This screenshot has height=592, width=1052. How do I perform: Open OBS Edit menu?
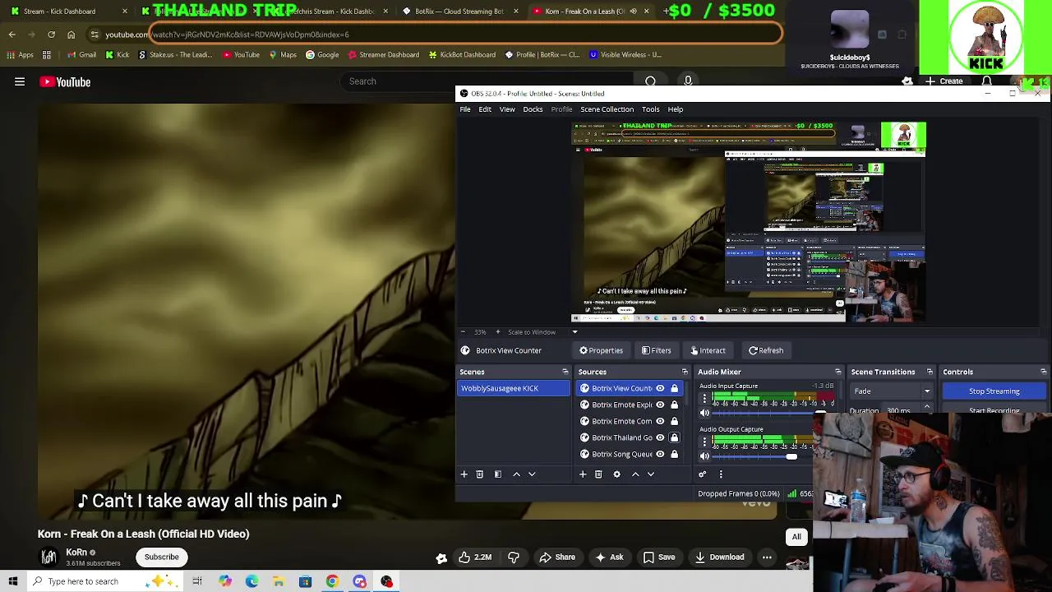click(x=485, y=109)
